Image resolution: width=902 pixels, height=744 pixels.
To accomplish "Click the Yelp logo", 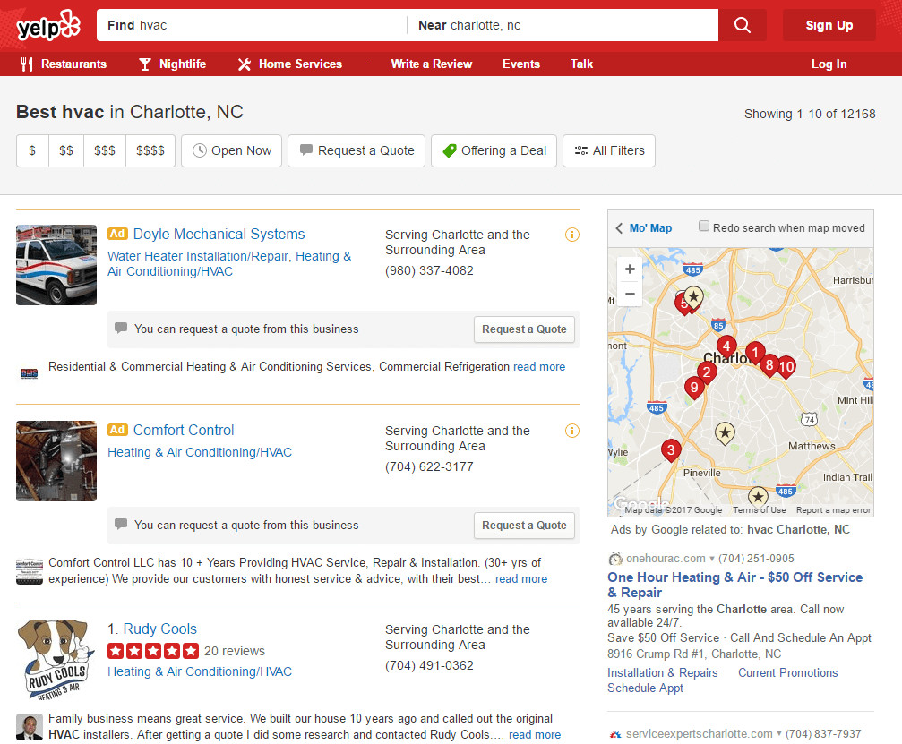I will 48,25.
